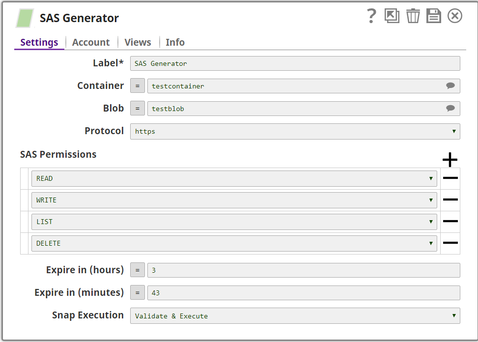Delete the snap with trash icon
The width and height of the screenshot is (478, 342).
[x=413, y=16]
